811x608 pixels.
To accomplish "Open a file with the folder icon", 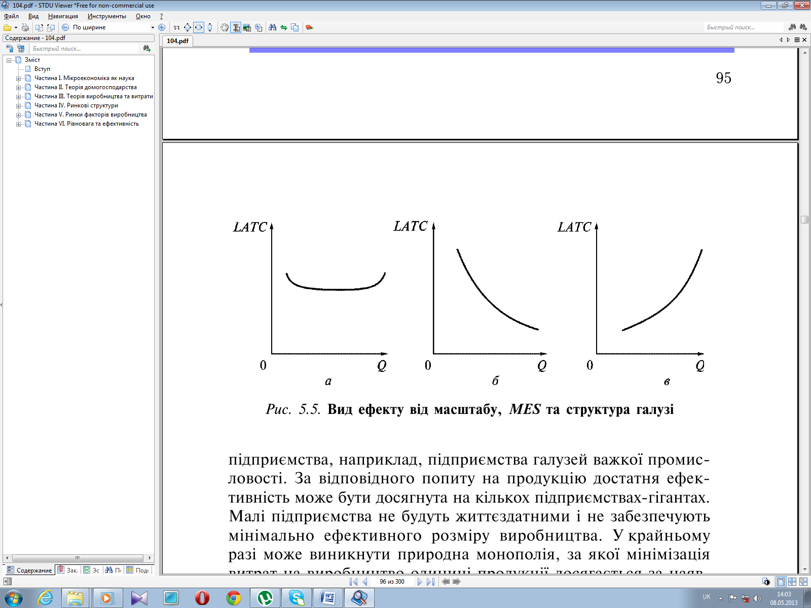I will coord(8,27).
